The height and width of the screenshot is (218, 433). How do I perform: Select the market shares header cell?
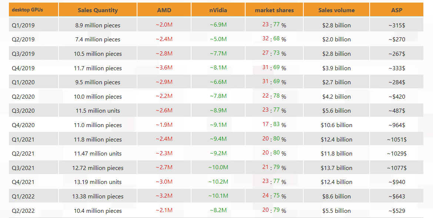[274, 10]
